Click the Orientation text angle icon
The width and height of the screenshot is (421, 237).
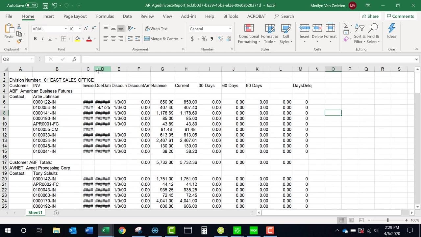click(130, 29)
